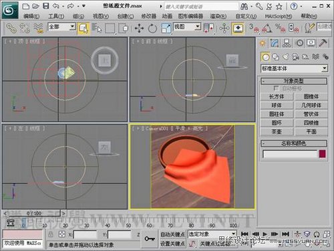Click the Save file icon
Image resolution: width=334 pixels, height=251 pixels.
pos(46,6)
